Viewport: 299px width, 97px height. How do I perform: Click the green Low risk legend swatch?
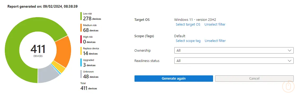point(81,16)
